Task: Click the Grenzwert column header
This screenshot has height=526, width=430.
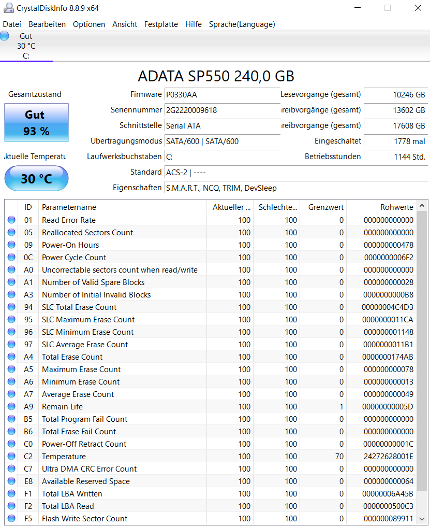Action: [x=323, y=207]
